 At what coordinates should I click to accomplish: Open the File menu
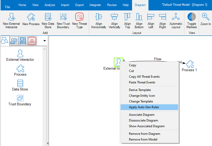pyautogui.click(x=8, y=7)
